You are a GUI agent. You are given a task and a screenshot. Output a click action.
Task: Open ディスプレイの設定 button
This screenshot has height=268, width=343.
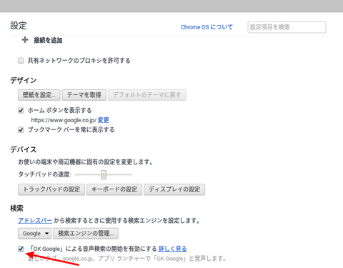click(174, 189)
